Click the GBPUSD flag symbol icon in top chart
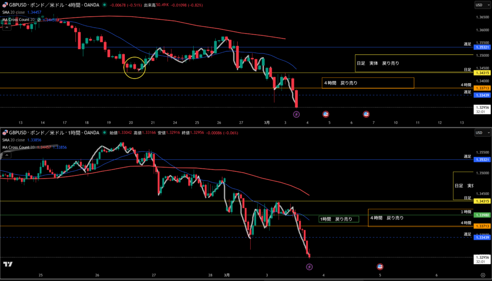Screen dimensions: 492x281 (x=4, y=4)
